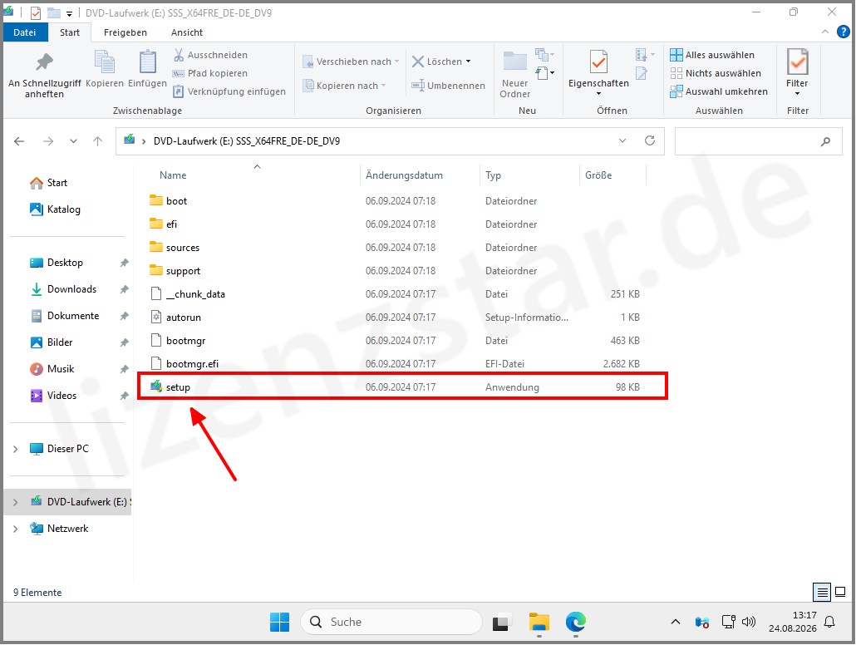Image resolution: width=856 pixels, height=645 pixels.
Task: Click Auswahl umkehren
Action: pos(719,91)
